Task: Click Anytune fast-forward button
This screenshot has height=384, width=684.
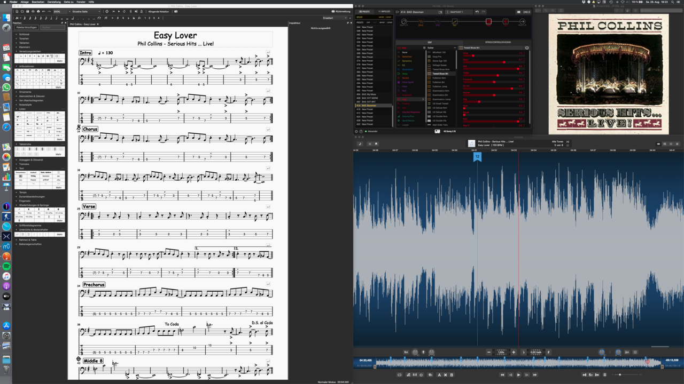Action: [x=535, y=374]
